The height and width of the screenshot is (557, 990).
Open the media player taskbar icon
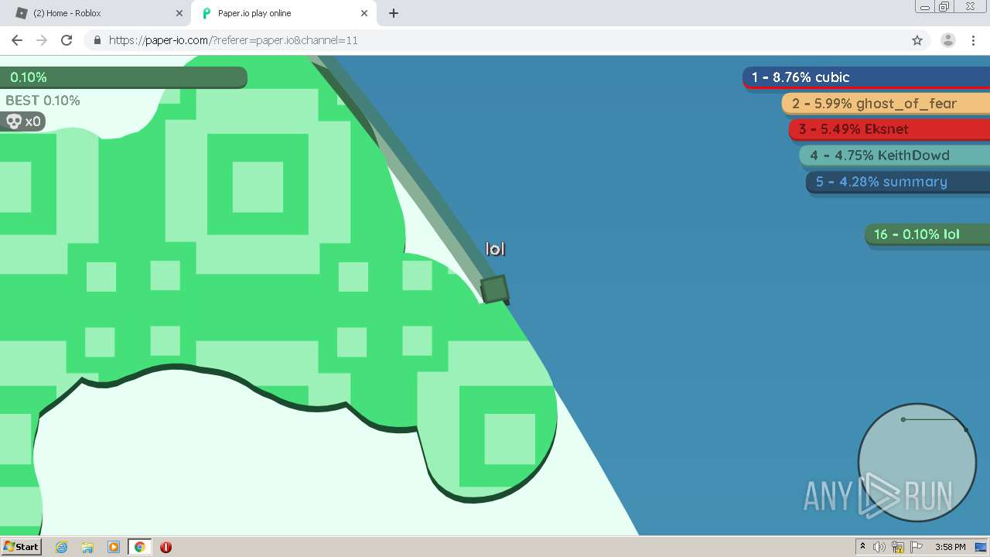(114, 547)
